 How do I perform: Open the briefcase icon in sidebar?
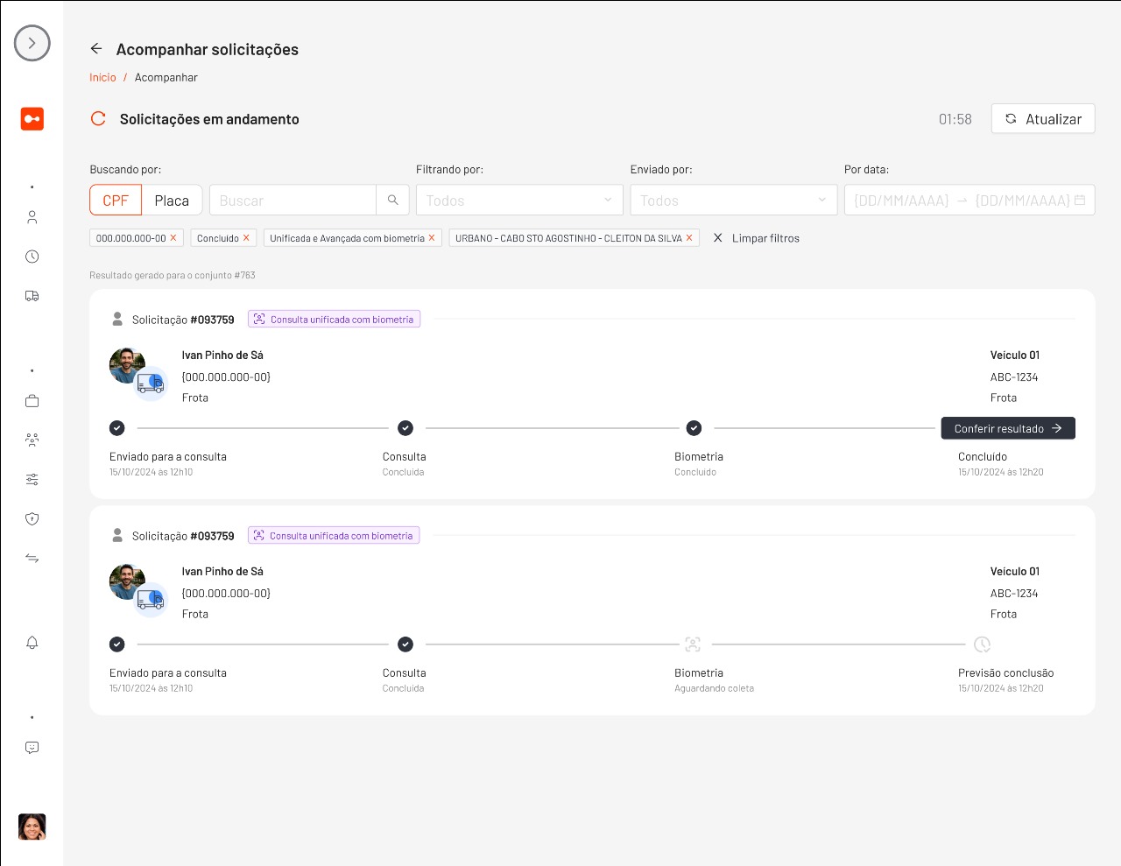(32, 401)
